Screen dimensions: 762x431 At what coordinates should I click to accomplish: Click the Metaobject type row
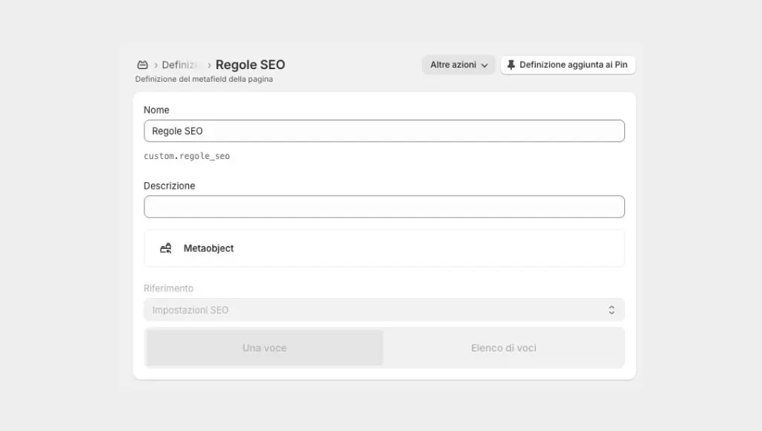pyautogui.click(x=383, y=248)
